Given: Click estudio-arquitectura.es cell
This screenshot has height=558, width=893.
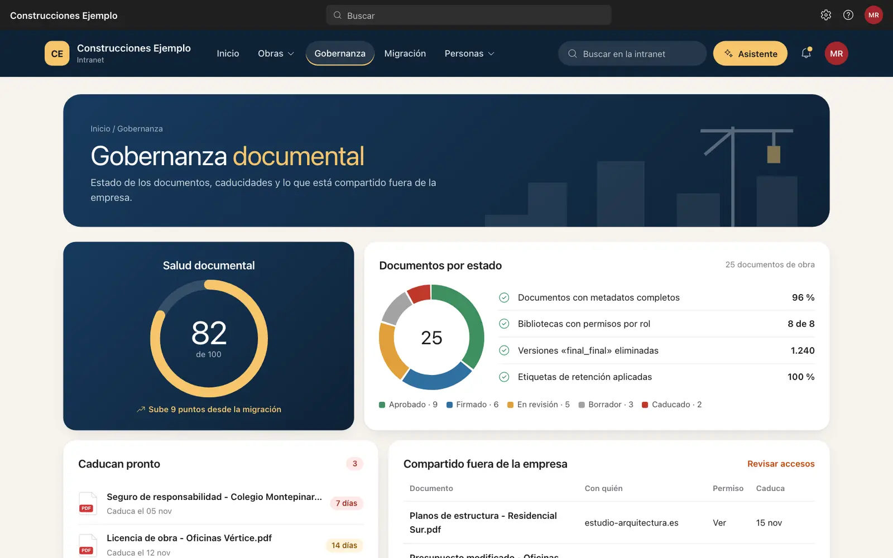Looking at the screenshot, I should point(631,523).
